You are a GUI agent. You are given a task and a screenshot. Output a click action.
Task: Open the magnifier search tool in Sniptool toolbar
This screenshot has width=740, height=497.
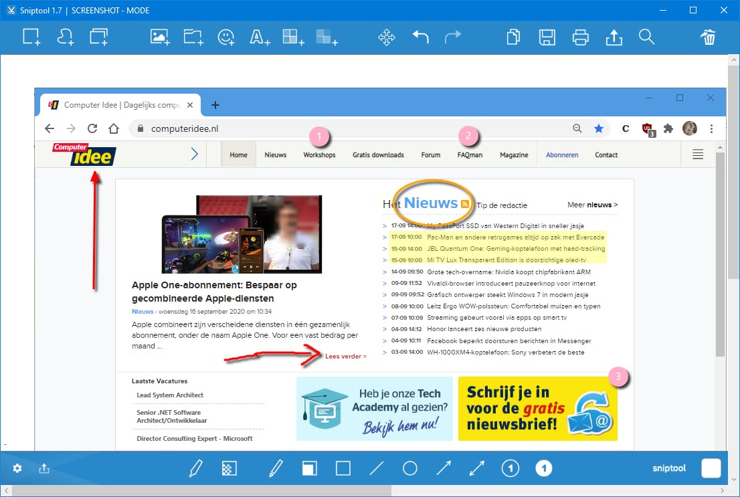click(x=646, y=37)
